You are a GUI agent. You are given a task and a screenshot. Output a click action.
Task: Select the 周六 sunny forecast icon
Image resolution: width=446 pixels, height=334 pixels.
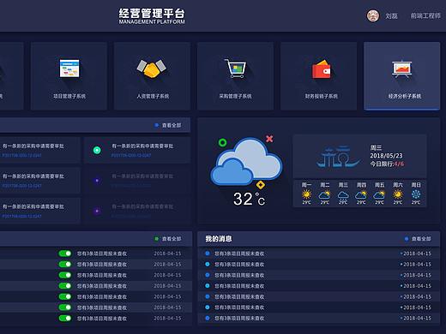(398, 194)
